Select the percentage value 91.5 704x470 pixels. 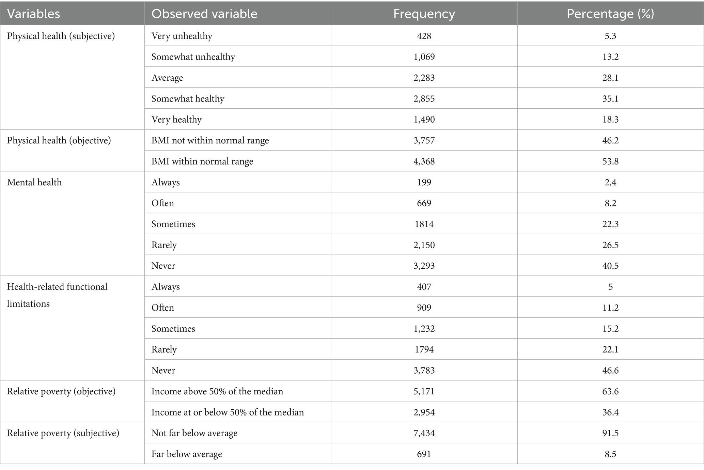coord(610,433)
